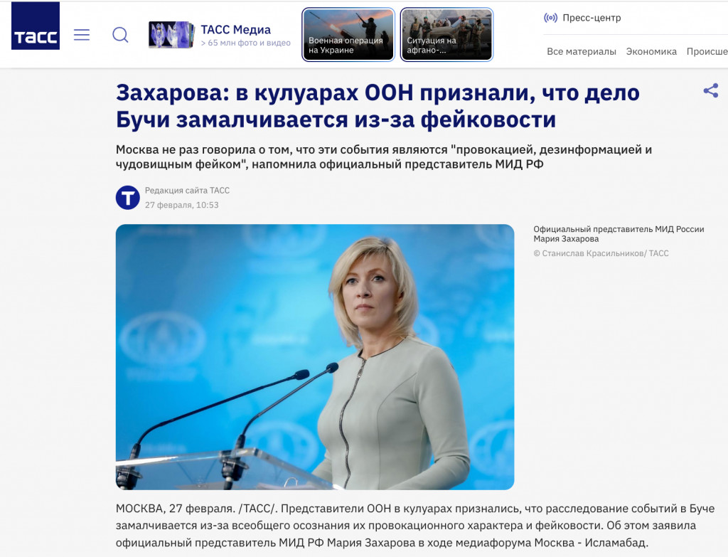Click the article headline text

coord(378,106)
